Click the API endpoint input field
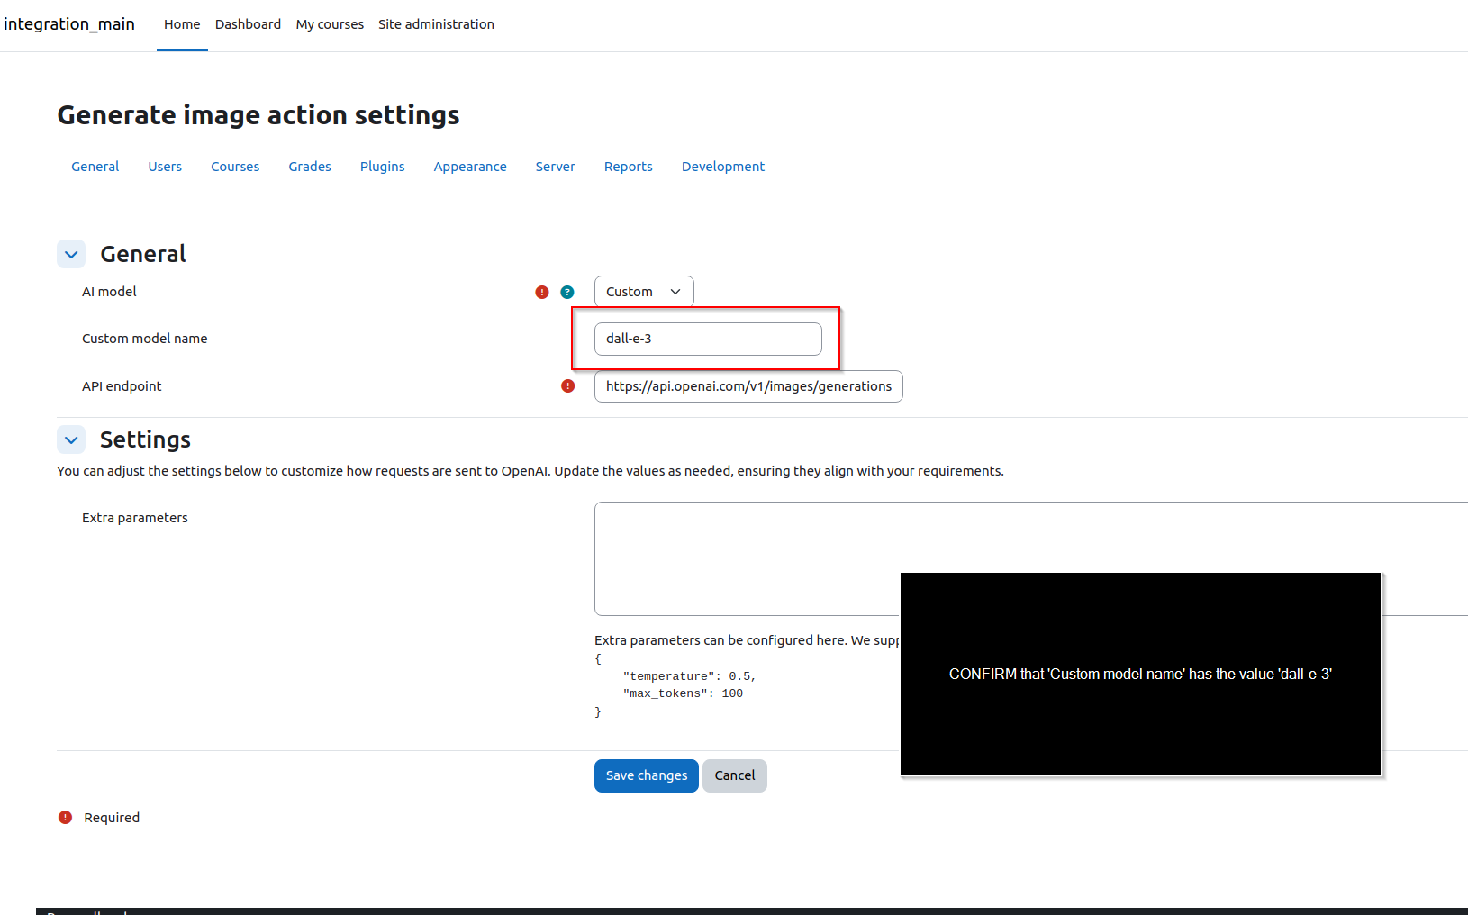 [748, 386]
